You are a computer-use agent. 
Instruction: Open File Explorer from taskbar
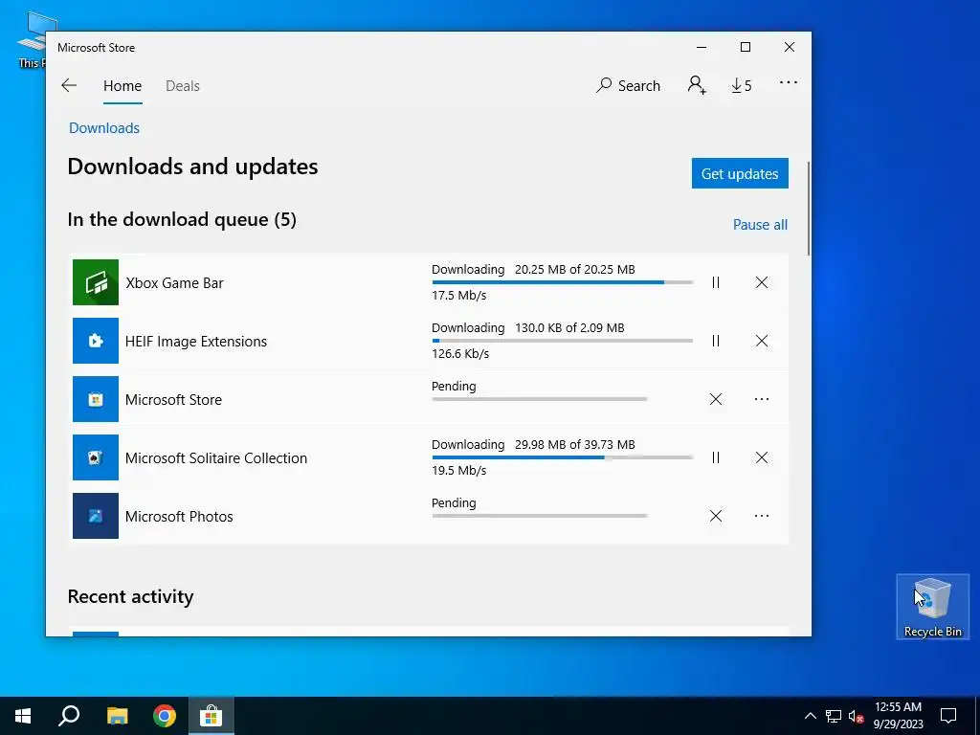click(x=117, y=716)
